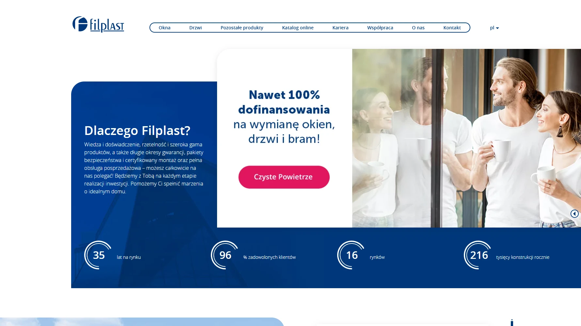Screen dimensions: 581x326
Task: Click the slider previous arrow icon
Action: tap(574, 214)
